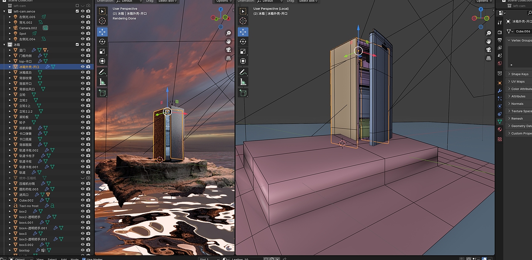Screen dimensions: 532x260
Task: Expand the Shape Keys panel
Action: click(x=509, y=74)
